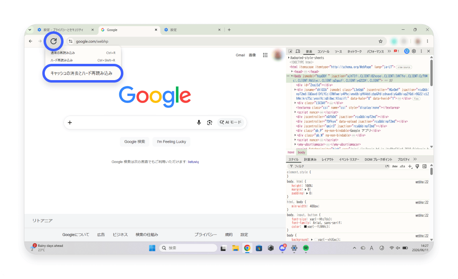Activate the inspect element picker
Viewport: 458px width, 279px height.
coord(290,51)
